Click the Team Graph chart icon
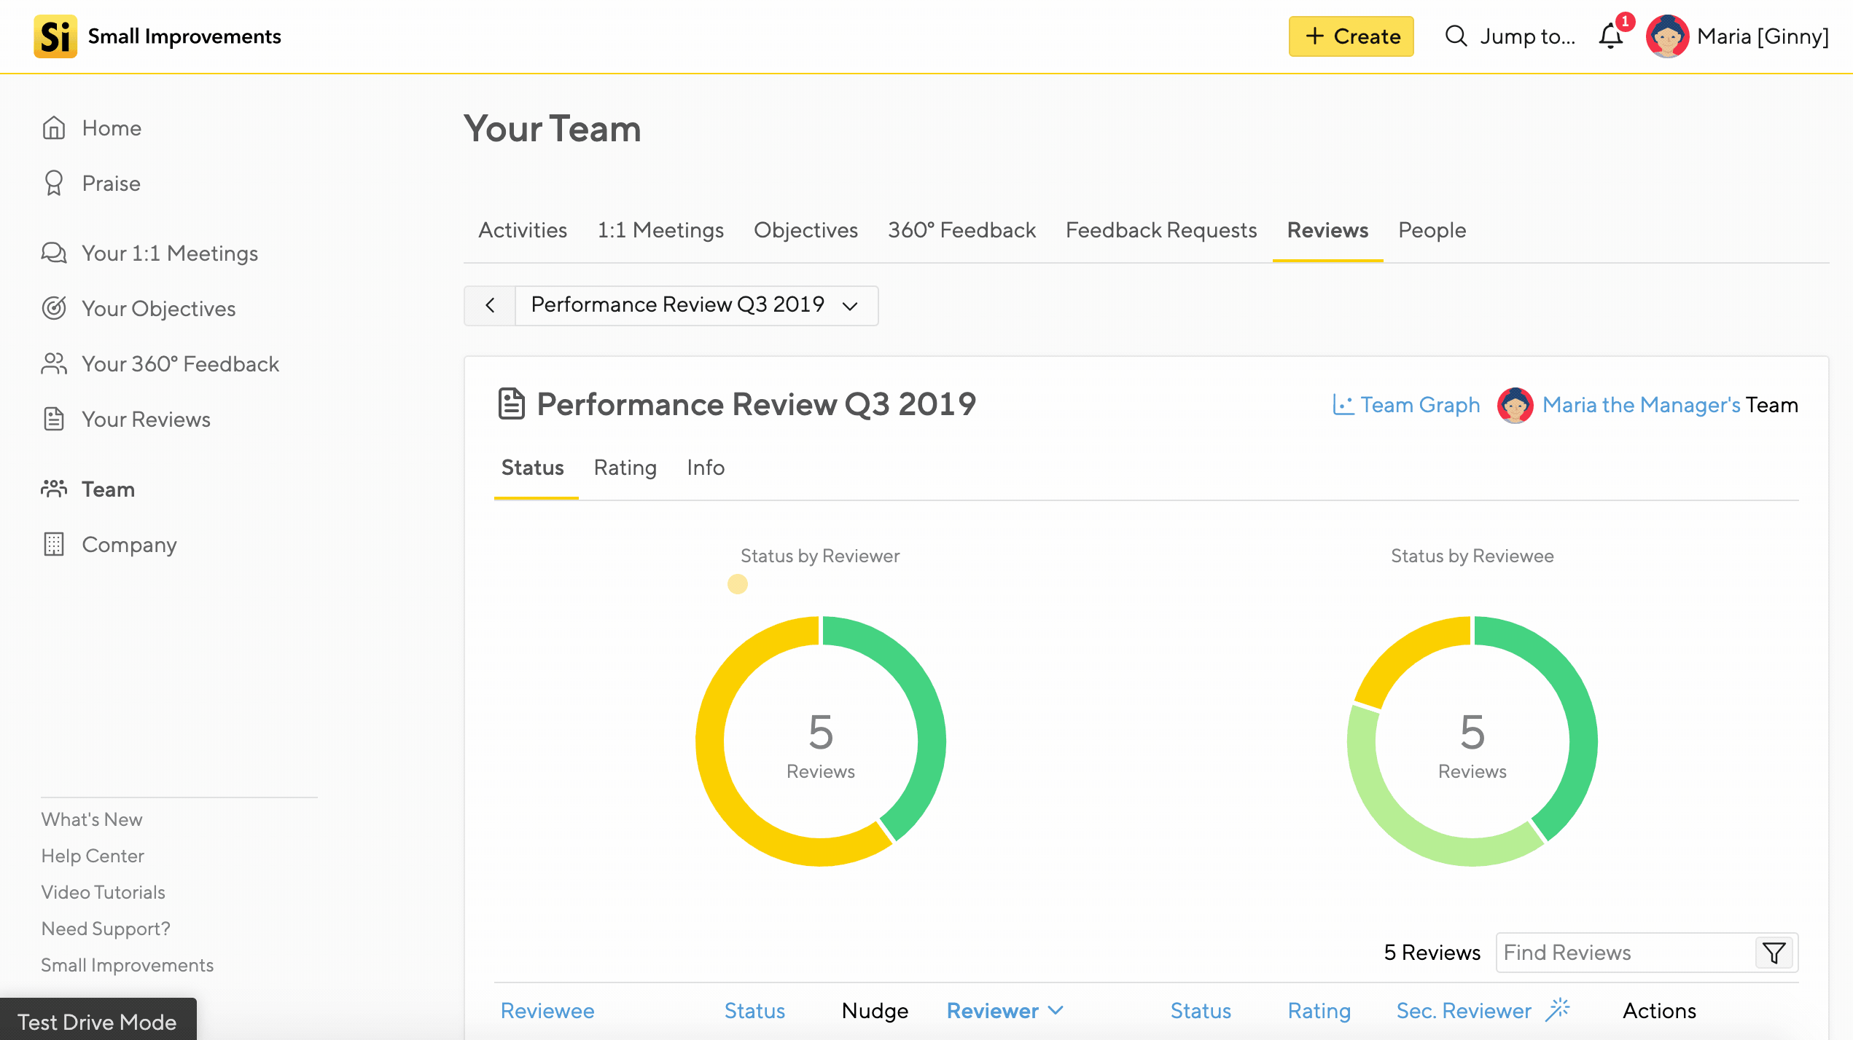Image resolution: width=1853 pixels, height=1040 pixels. [1343, 404]
